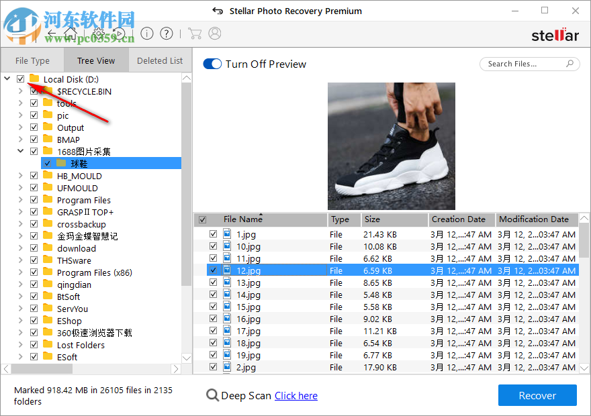The image size is (591, 416).
Task: Click the Recover button
Action: tap(537, 395)
